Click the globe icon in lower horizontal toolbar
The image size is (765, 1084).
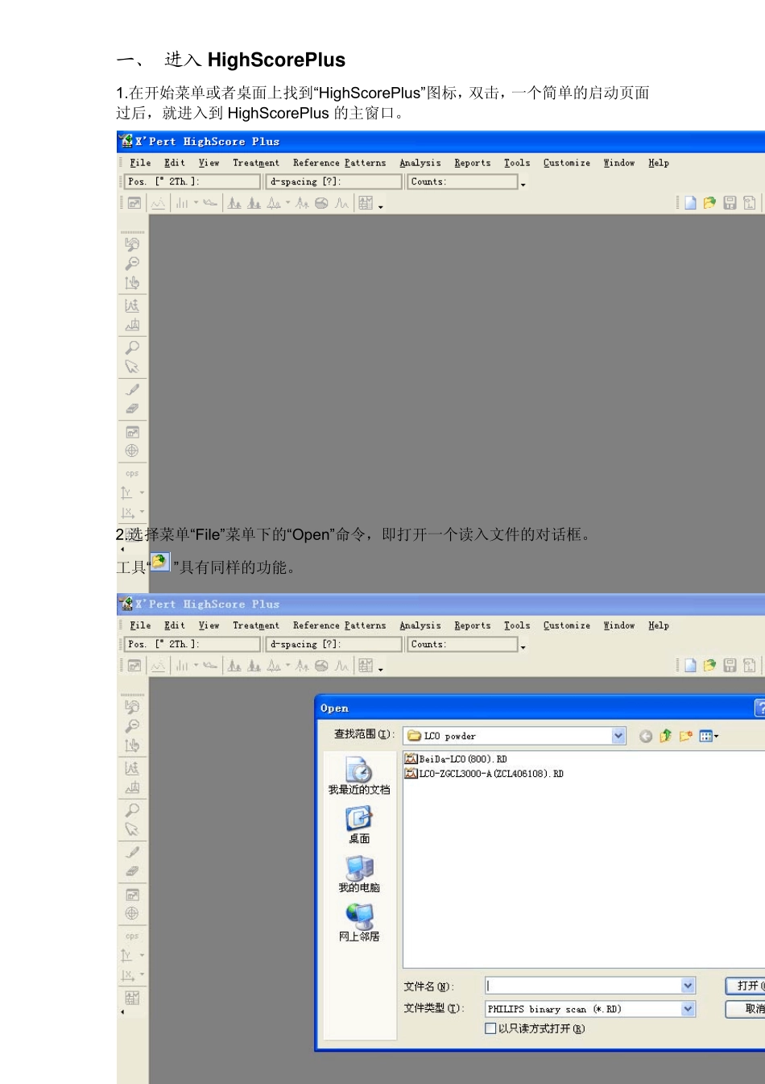[321, 666]
